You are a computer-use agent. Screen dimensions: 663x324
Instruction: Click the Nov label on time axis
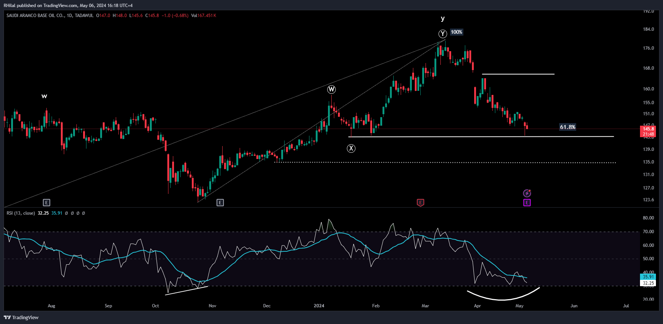[212, 306]
